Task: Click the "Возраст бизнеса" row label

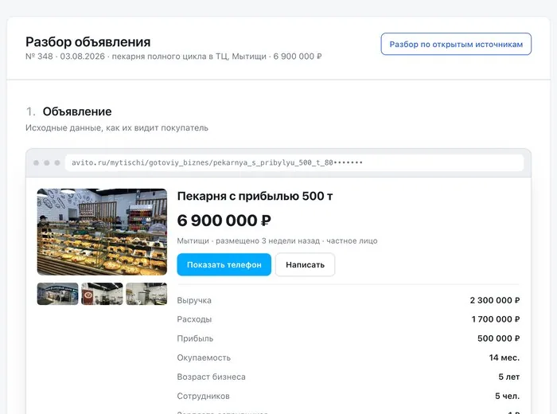Action: pyautogui.click(x=212, y=377)
